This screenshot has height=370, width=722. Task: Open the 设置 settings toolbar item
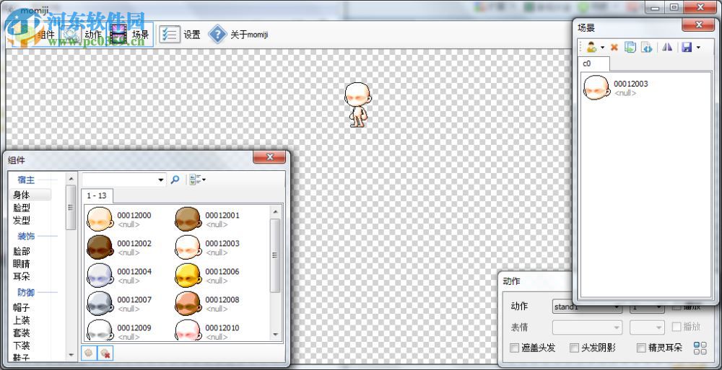pyautogui.click(x=180, y=35)
